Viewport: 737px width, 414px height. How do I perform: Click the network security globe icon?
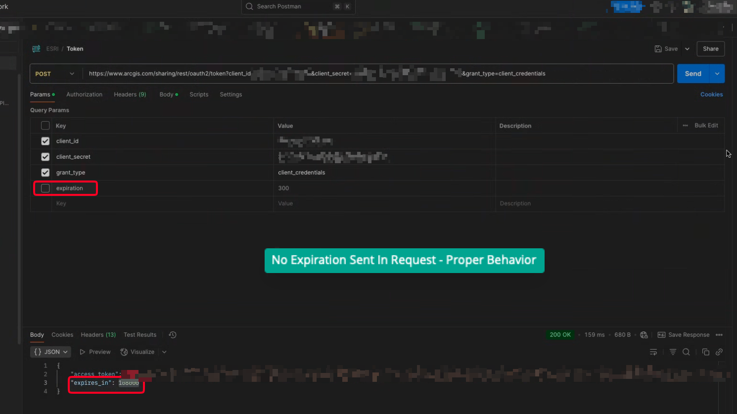point(644,335)
